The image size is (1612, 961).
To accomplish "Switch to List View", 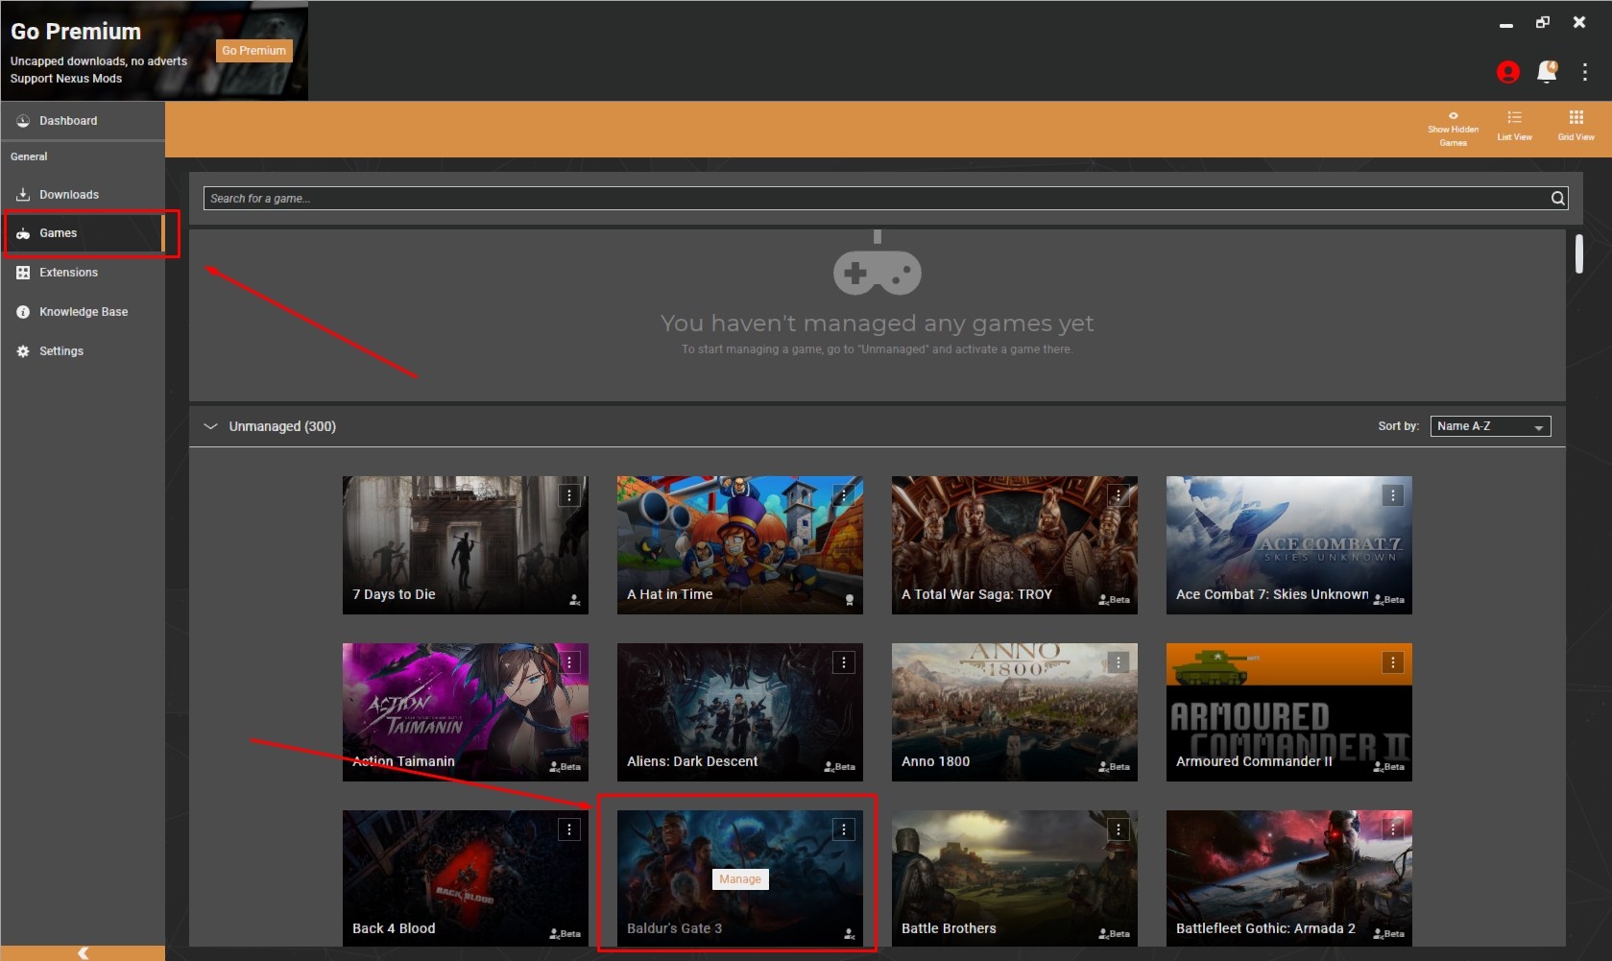I will [1514, 126].
